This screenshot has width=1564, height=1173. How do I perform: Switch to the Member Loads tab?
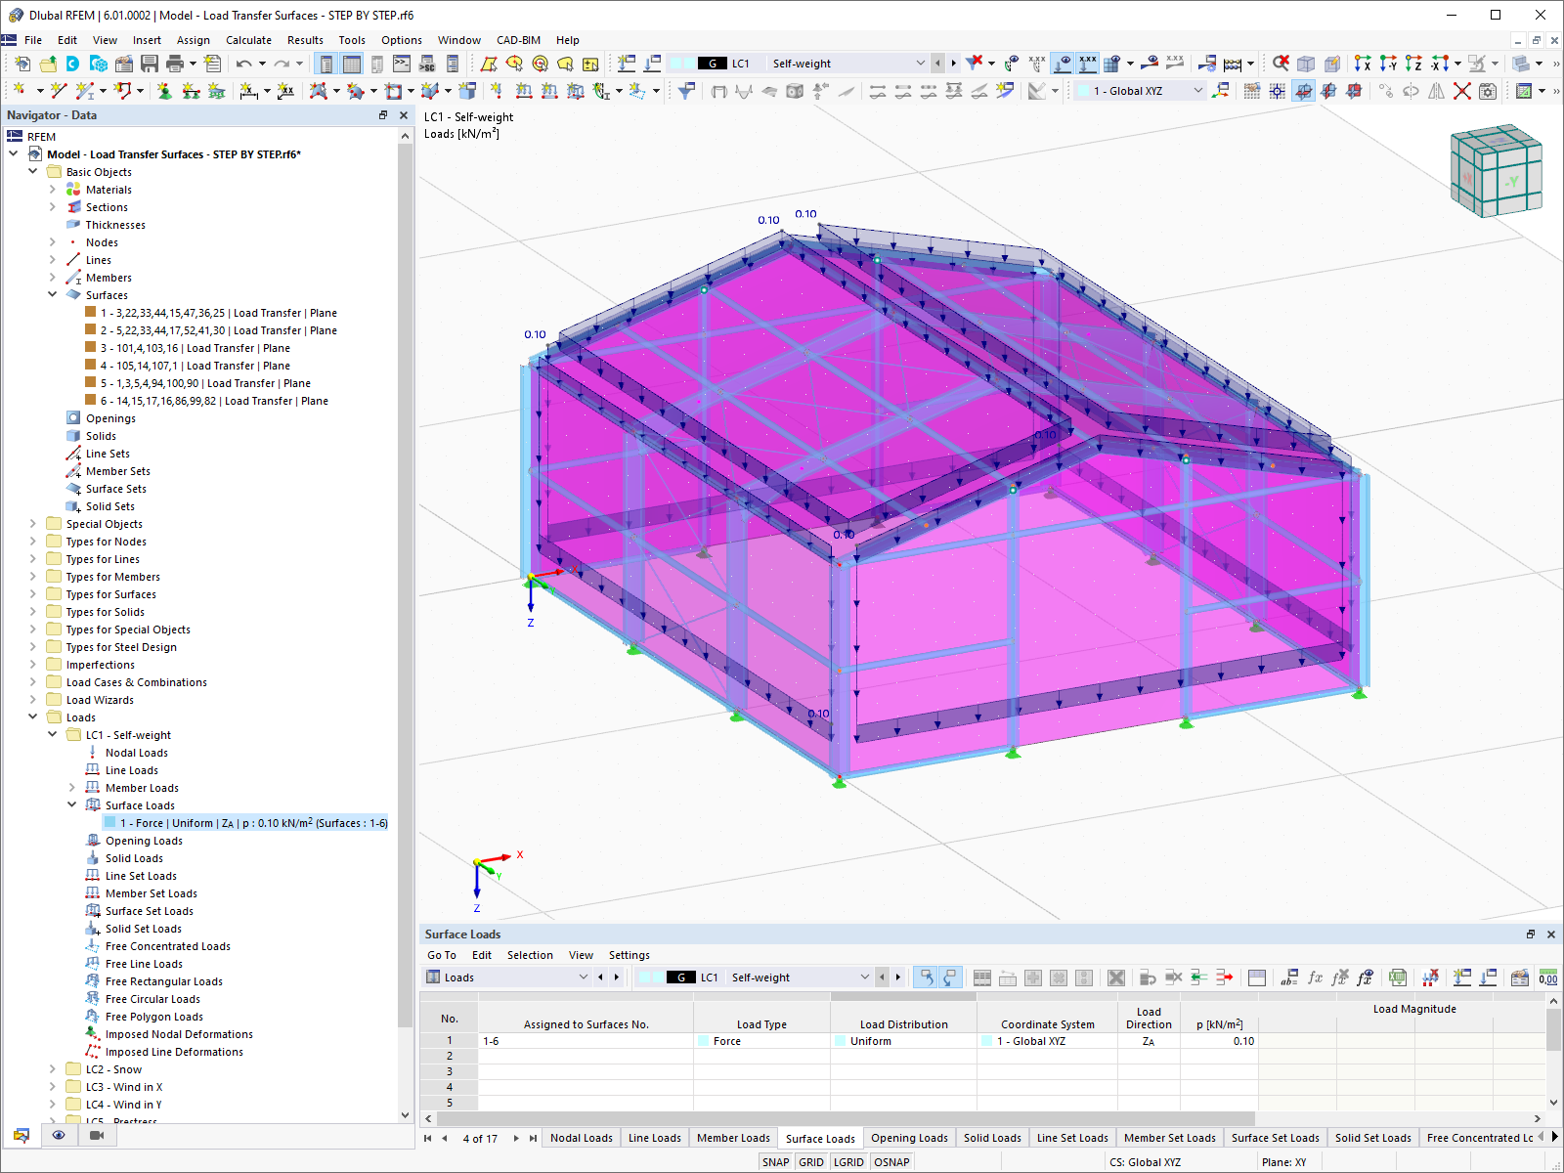pos(733,1138)
